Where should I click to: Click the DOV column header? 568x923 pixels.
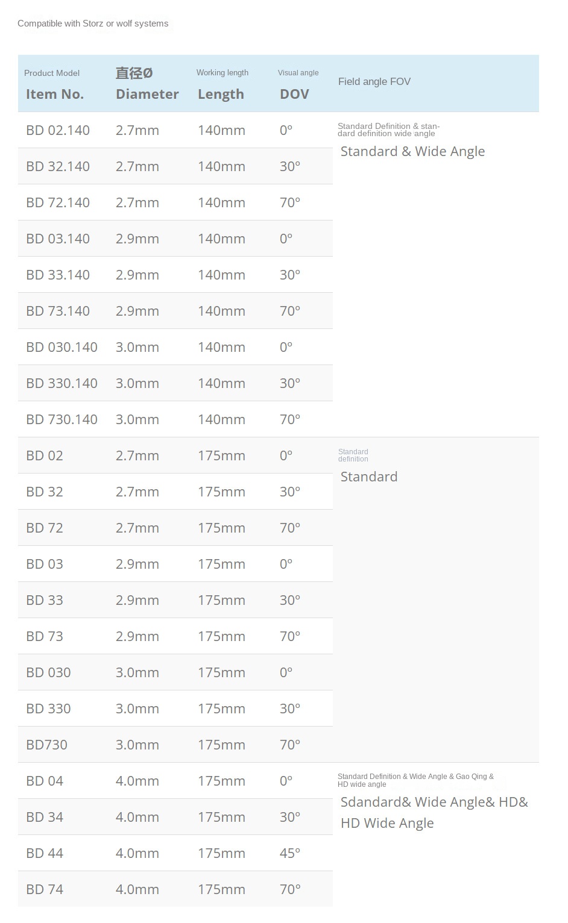pyautogui.click(x=294, y=94)
